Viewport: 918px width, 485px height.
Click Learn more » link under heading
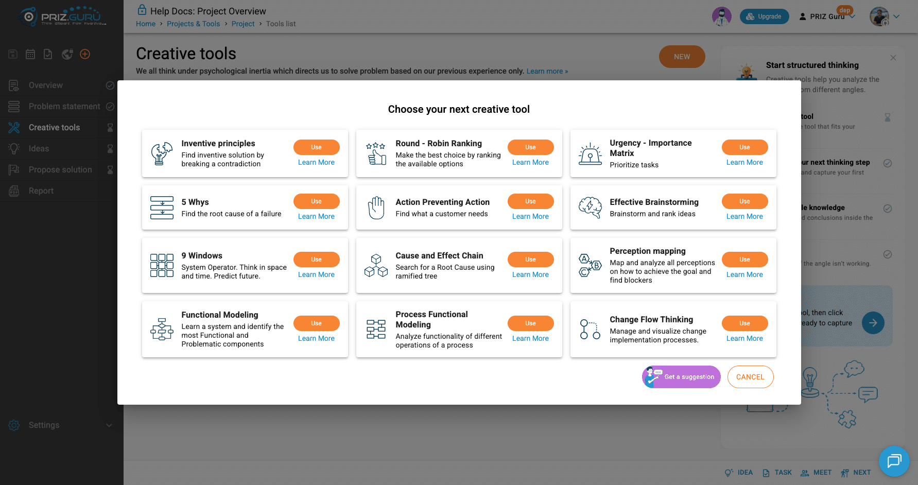547,71
